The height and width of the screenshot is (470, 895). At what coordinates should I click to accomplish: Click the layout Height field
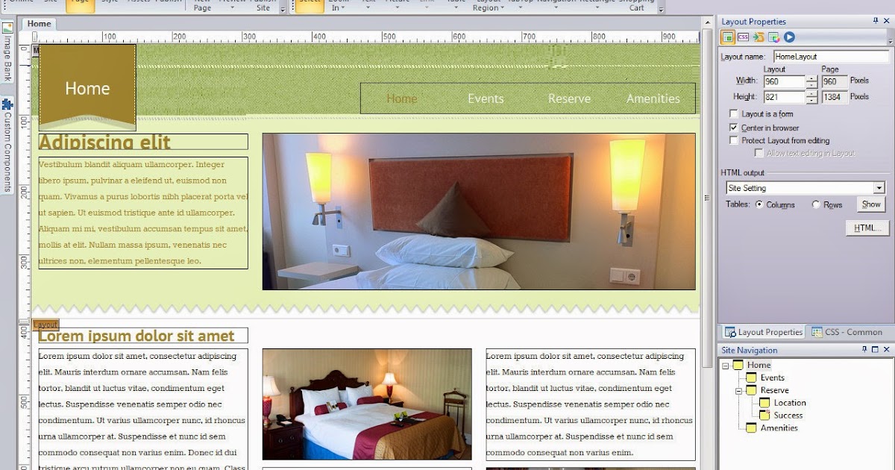click(785, 97)
